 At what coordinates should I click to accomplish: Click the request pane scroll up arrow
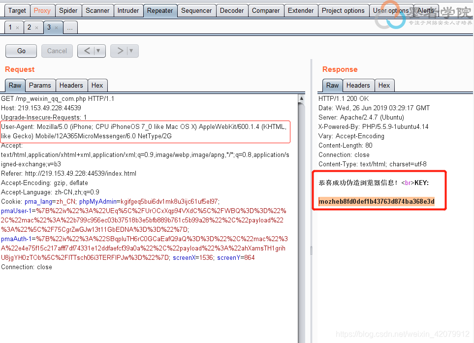301,98
